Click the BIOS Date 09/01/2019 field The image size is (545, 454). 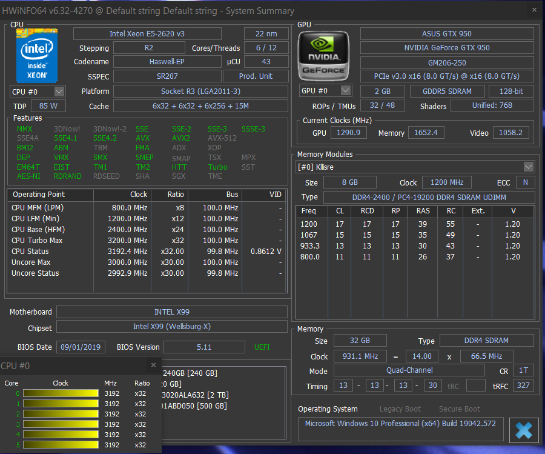point(81,347)
